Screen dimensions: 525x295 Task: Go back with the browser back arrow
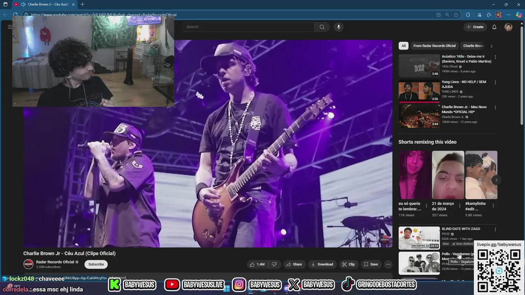[x=5, y=15]
